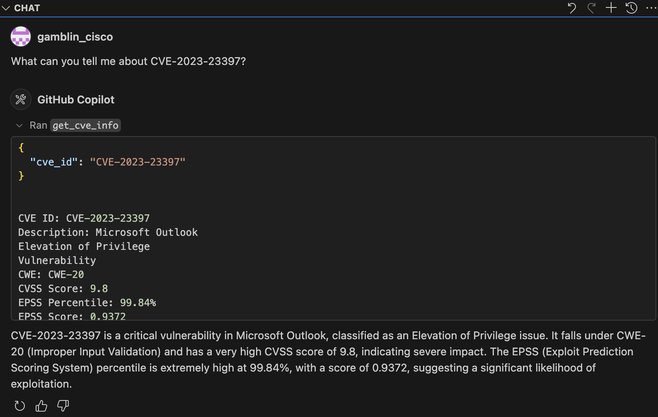Click the get_cve_info tool badge

point(85,125)
